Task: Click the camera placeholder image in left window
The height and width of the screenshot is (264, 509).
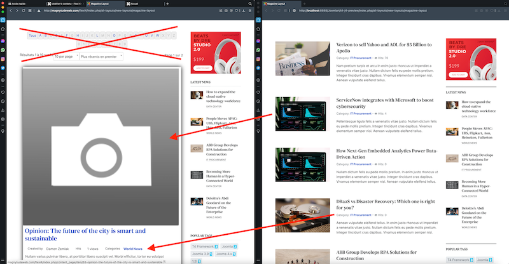Action: click(x=101, y=147)
